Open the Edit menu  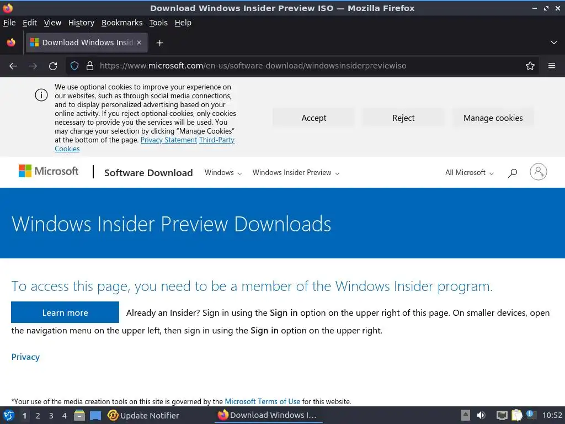point(30,23)
